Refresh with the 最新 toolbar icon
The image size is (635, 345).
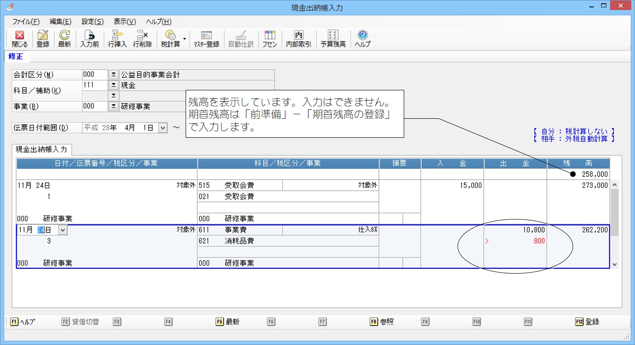click(65, 39)
